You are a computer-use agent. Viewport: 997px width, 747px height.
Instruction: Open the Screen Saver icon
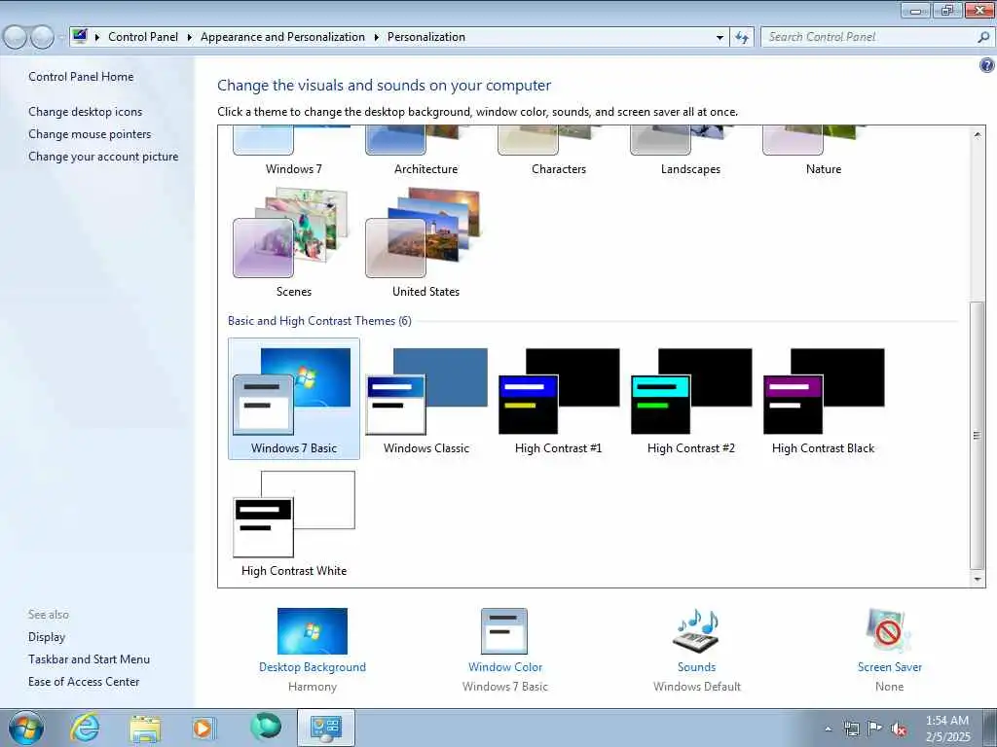click(889, 631)
